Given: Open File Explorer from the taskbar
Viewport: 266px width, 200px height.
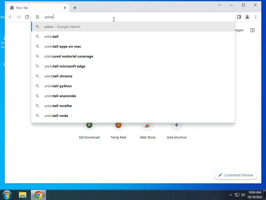Looking at the screenshot, I should (x=23, y=195).
